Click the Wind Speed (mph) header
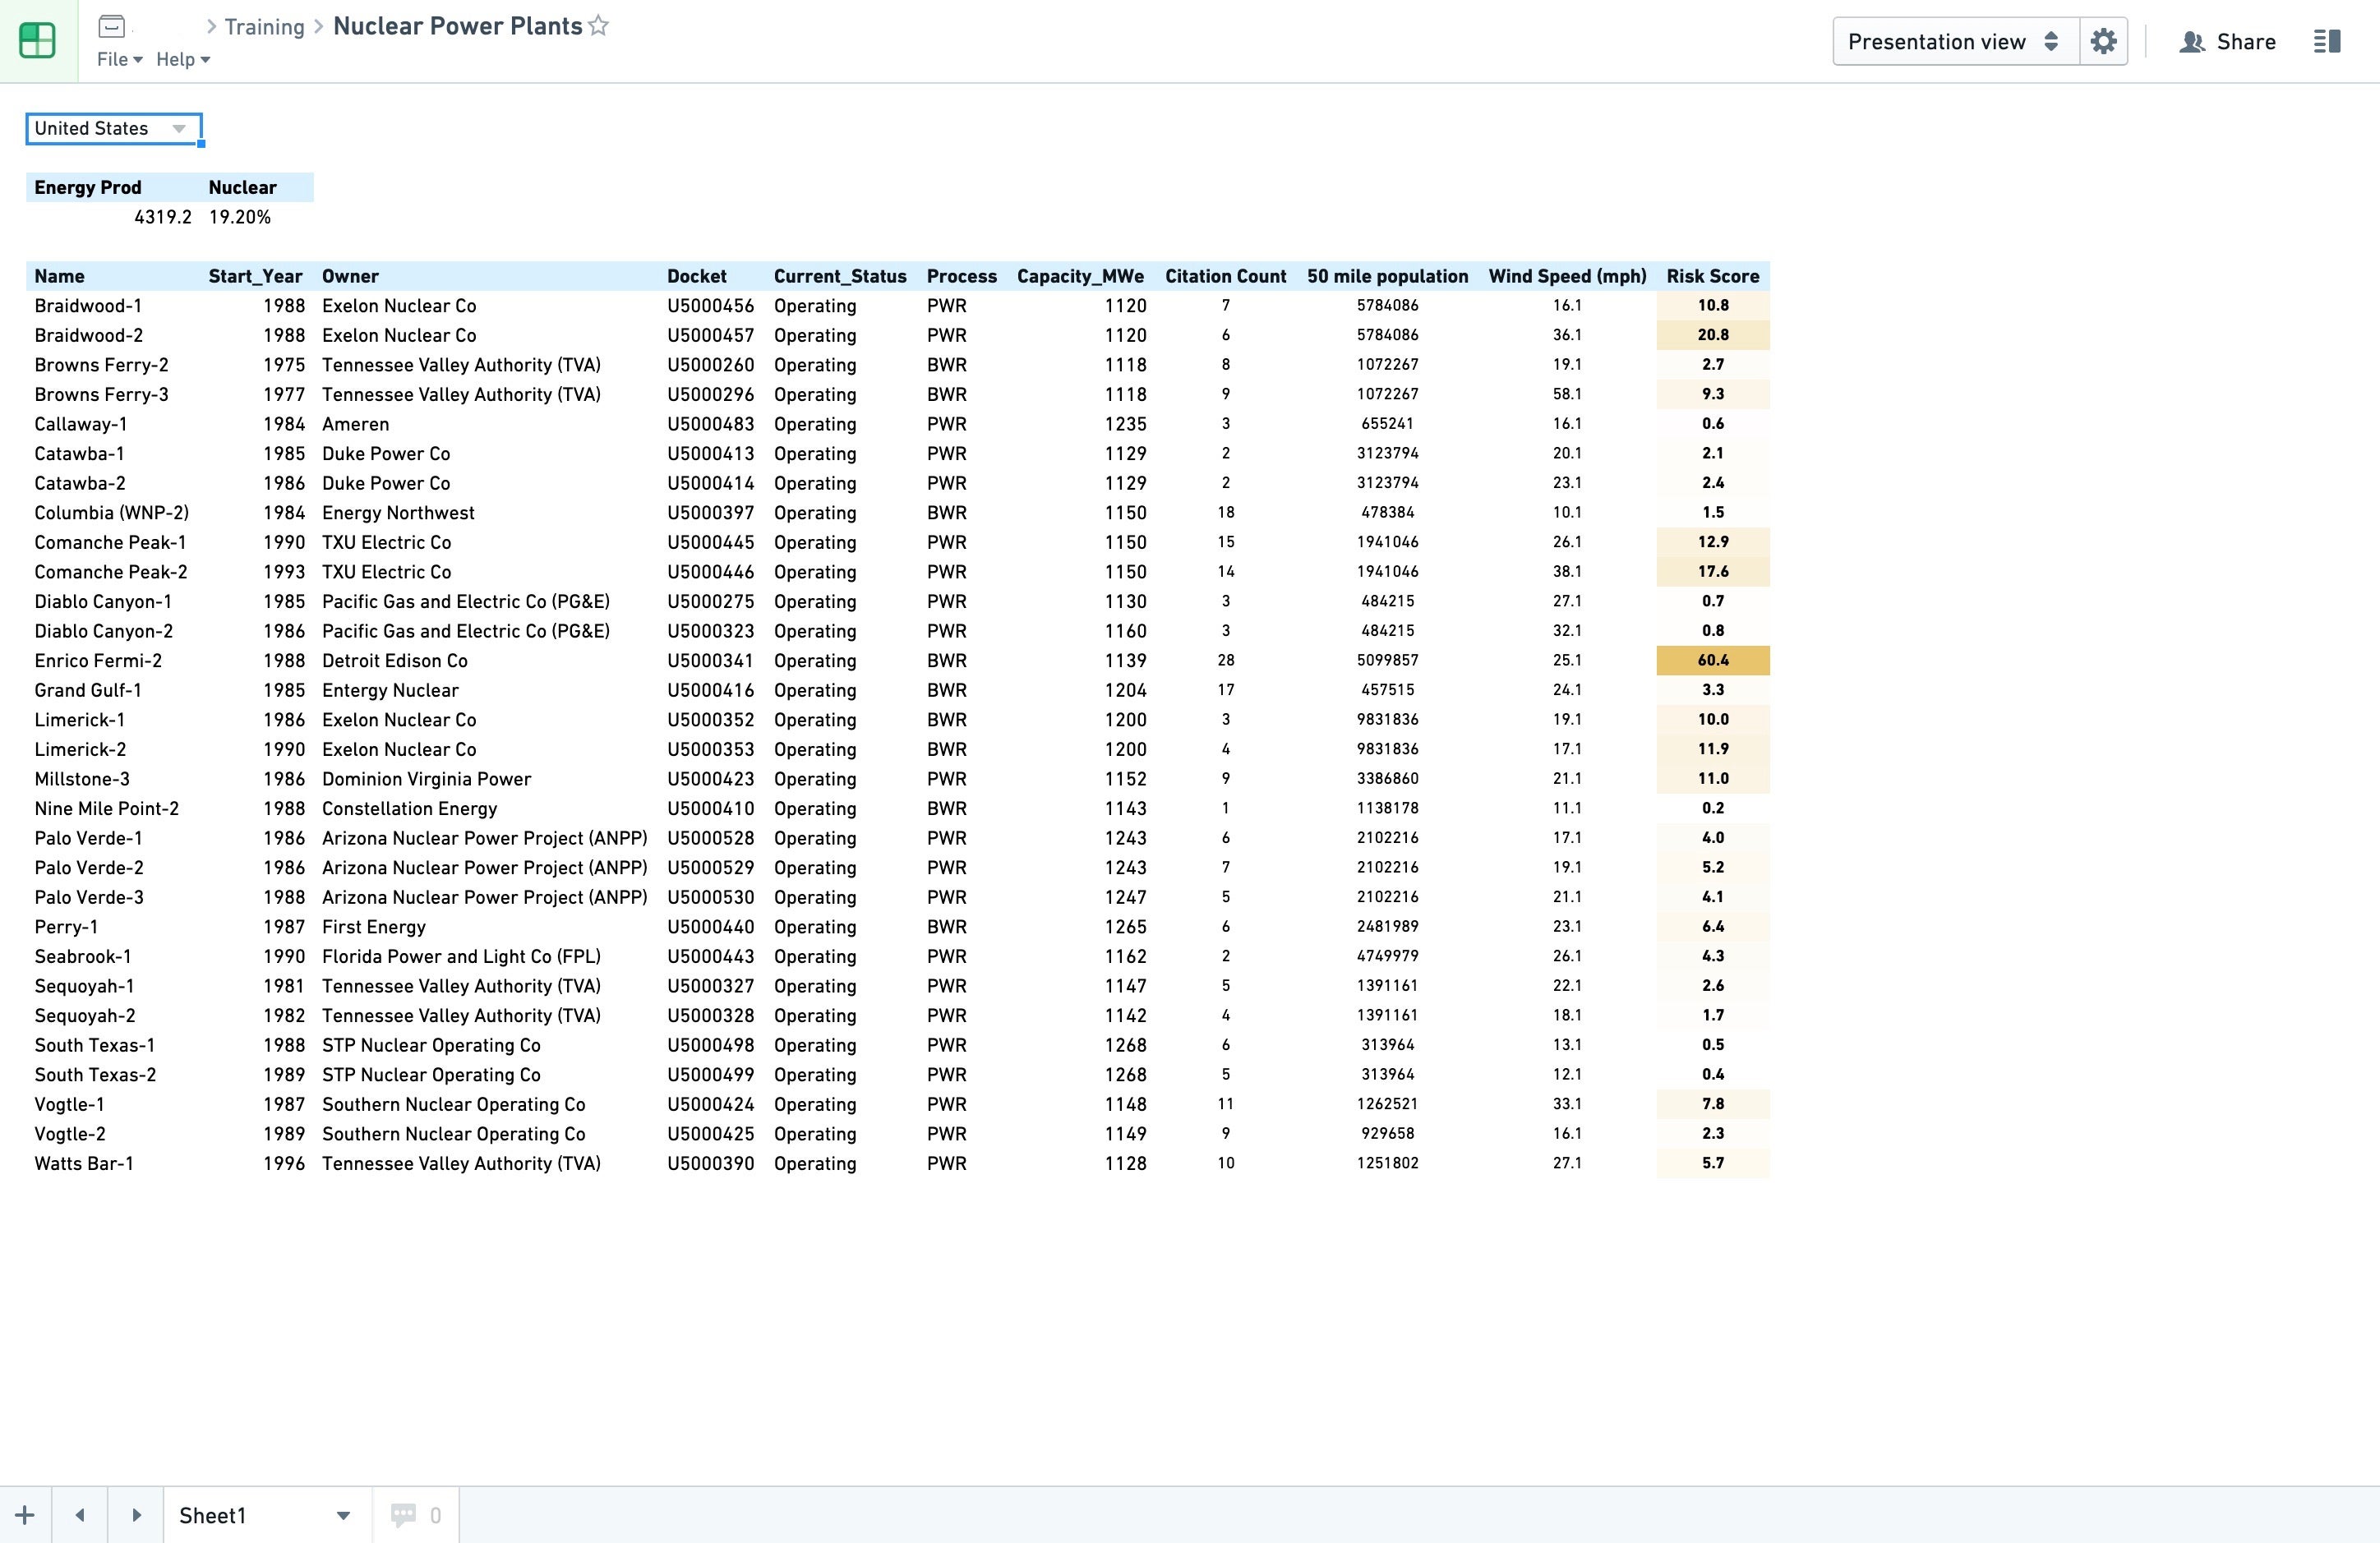Screen dimensions: 2380x1543 pyautogui.click(x=1567, y=276)
